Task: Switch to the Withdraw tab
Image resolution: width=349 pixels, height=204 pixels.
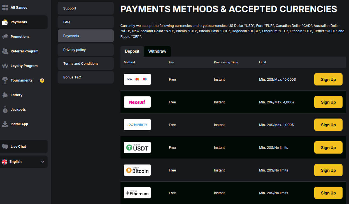Action: [x=157, y=51]
